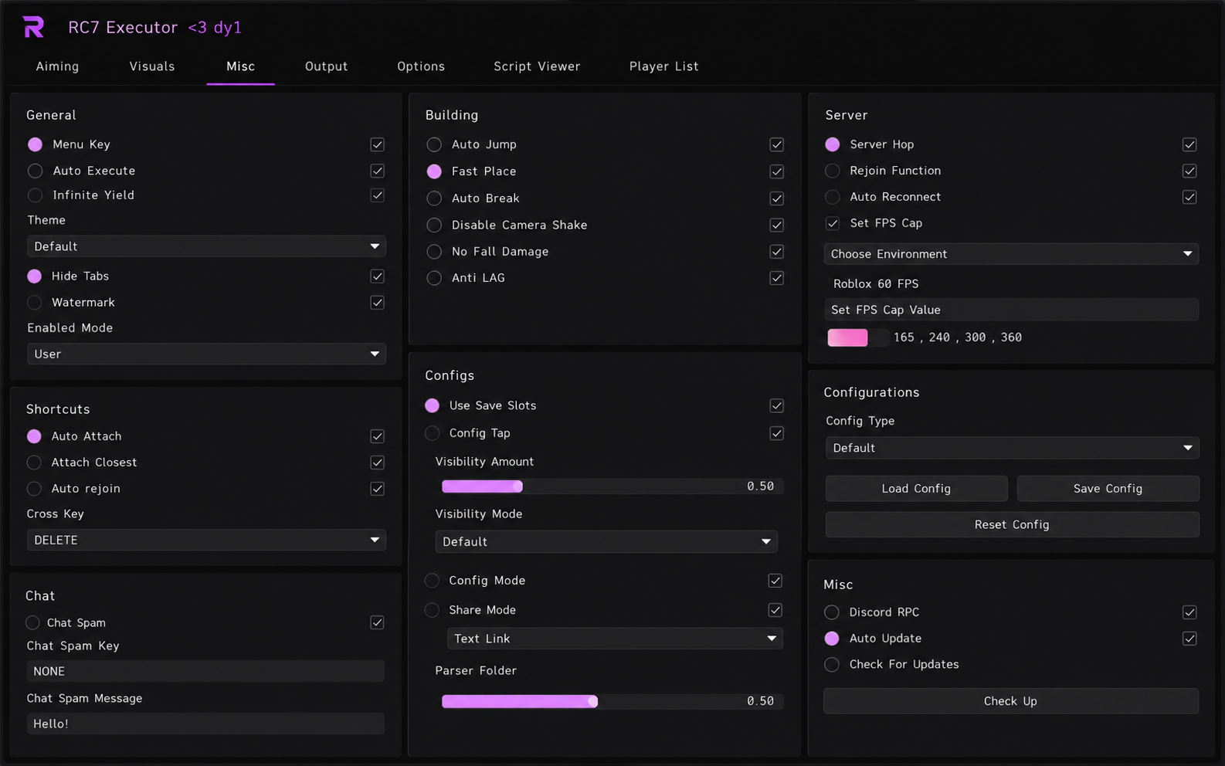
Task: Click the Chat Spam Key field NONE
Action: coord(205,671)
